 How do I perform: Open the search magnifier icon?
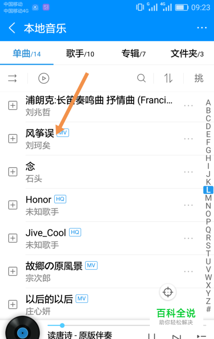tap(141, 78)
